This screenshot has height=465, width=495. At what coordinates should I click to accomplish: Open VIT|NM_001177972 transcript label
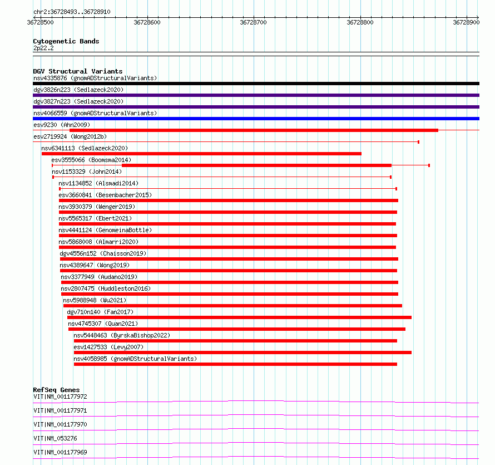click(60, 397)
